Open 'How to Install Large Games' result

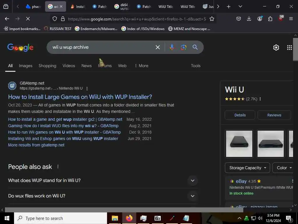tap(80, 97)
